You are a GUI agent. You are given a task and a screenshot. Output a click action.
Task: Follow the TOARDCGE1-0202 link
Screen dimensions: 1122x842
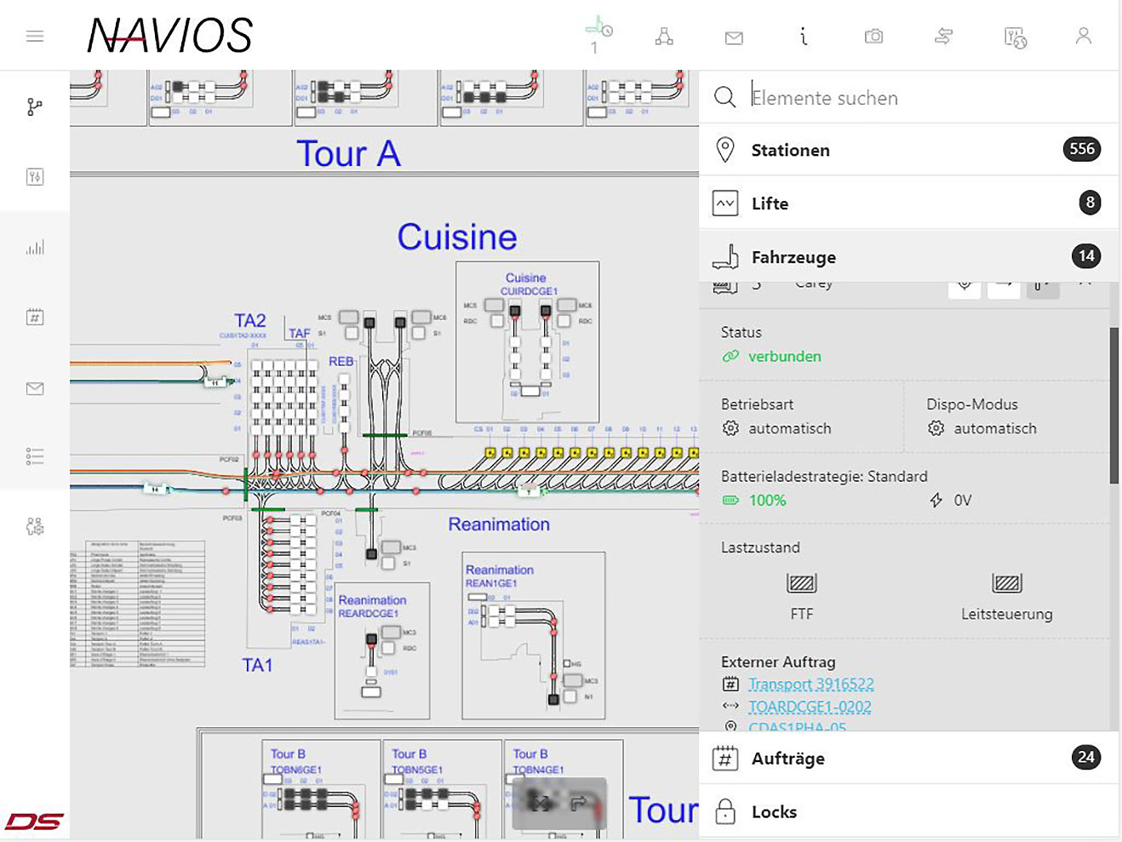(809, 707)
